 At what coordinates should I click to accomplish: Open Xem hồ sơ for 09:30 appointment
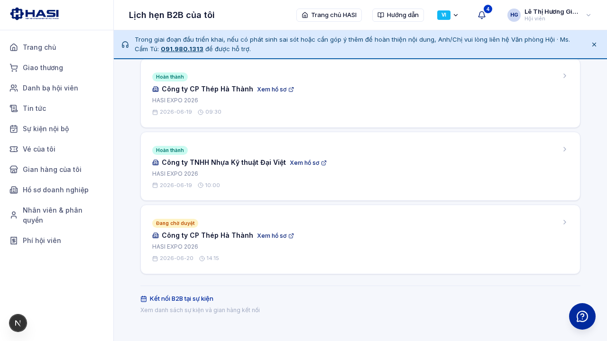(276, 90)
